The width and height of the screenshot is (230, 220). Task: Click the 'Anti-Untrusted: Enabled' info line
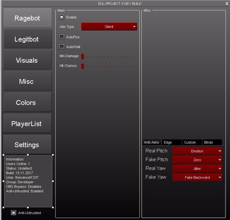pyautogui.click(x=24, y=191)
